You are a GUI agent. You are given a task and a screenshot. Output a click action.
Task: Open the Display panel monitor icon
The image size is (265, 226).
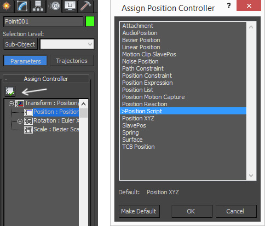[70, 6]
